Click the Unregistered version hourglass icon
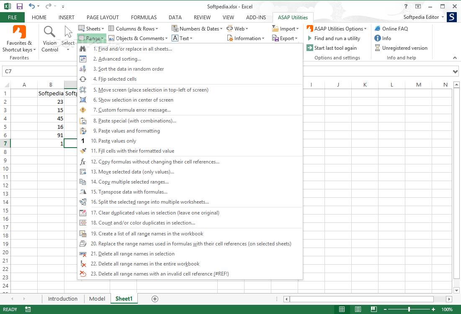 coord(378,48)
